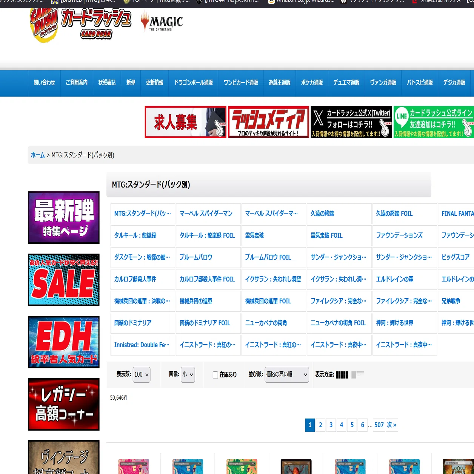Open タルキール：龍嵐録 FOIL link
This screenshot has height=474, width=474.
(x=208, y=235)
